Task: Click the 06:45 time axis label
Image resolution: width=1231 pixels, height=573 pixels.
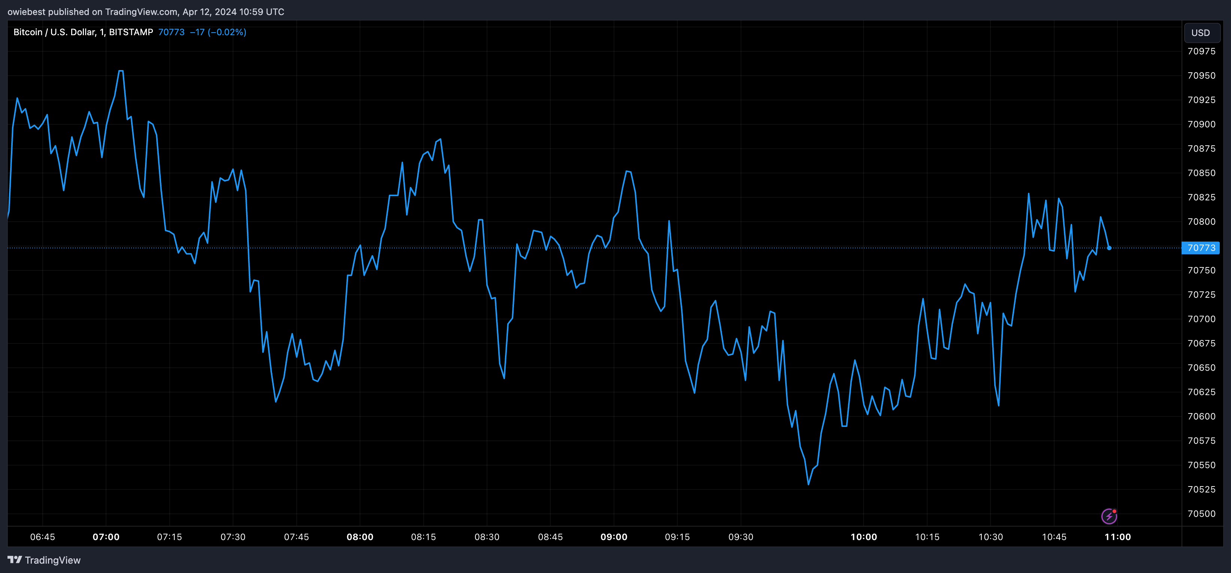Action: pyautogui.click(x=43, y=537)
